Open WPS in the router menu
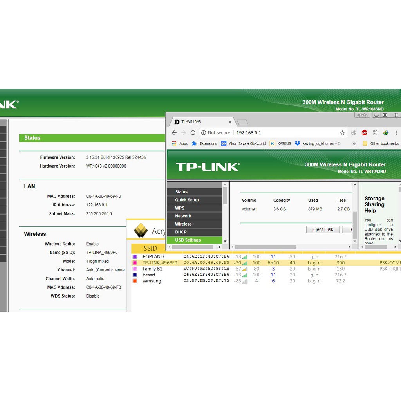This screenshot has width=401, height=401. pos(195,208)
